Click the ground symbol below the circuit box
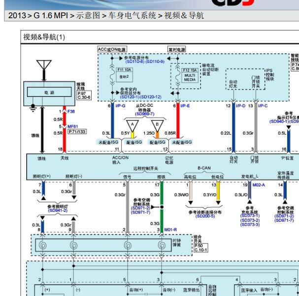 pos(33,108)
